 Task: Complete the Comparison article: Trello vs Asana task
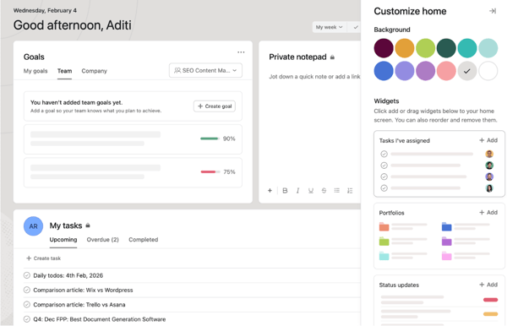coord(27,304)
